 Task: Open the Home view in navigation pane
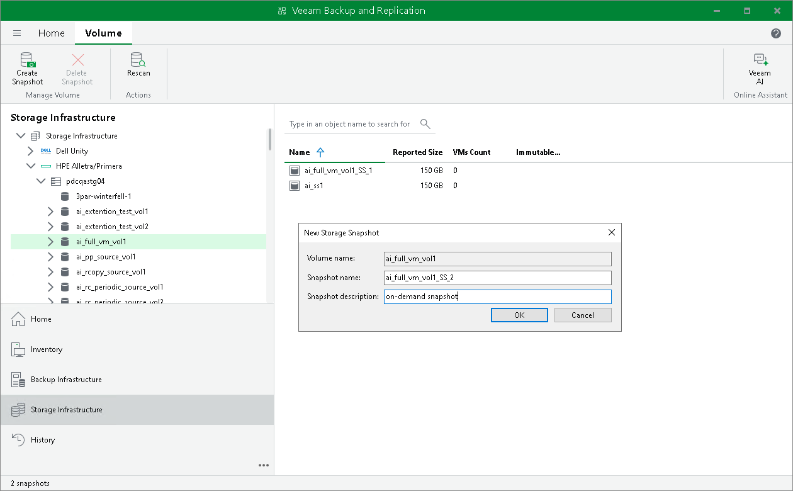137,319
